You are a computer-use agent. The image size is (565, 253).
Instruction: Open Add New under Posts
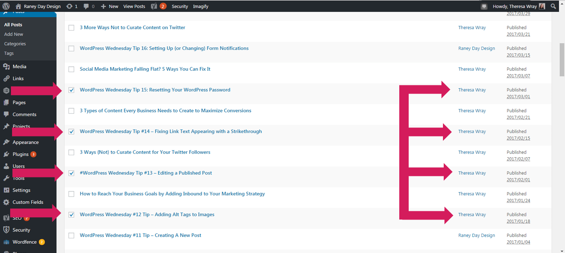pos(14,34)
